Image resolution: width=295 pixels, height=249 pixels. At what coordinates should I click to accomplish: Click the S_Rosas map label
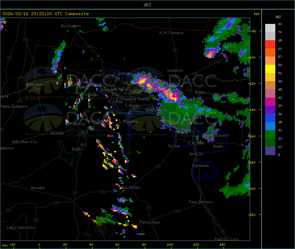coord(132,106)
